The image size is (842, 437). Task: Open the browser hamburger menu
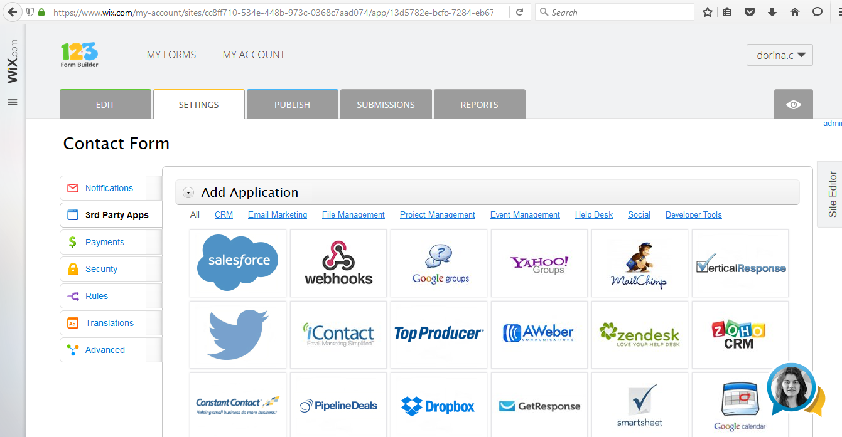[x=839, y=12]
